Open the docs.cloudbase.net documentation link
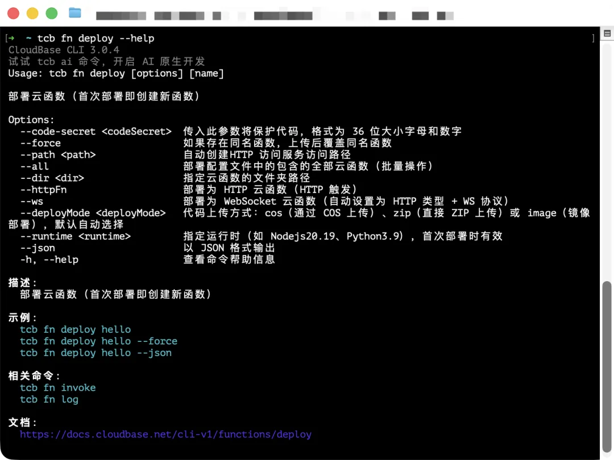This screenshot has width=614, height=460. click(165, 434)
